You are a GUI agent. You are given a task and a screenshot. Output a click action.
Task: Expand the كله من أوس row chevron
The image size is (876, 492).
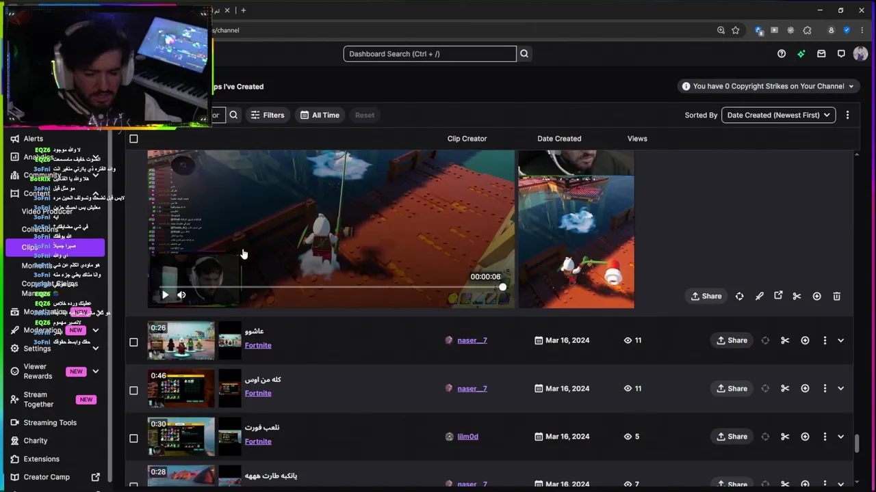click(840, 388)
